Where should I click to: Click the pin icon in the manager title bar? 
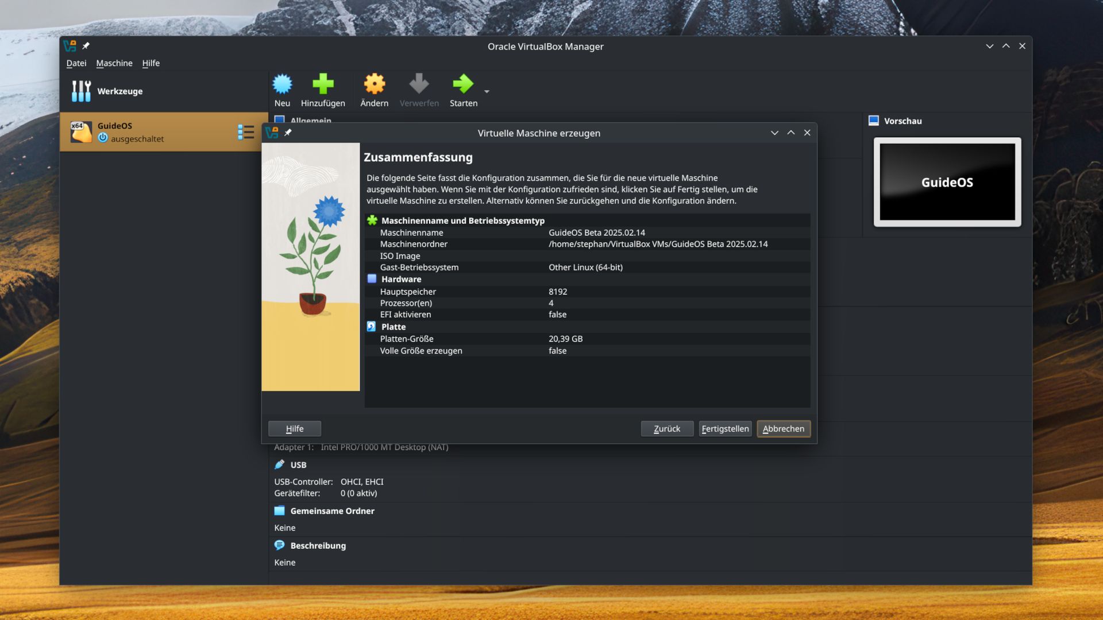pyautogui.click(x=86, y=46)
